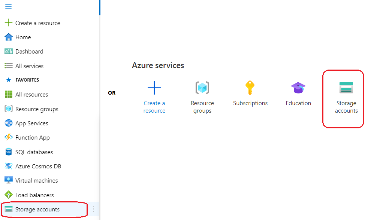Click the All services list icon
Viewport: 368px width, 220px height.
coord(9,66)
